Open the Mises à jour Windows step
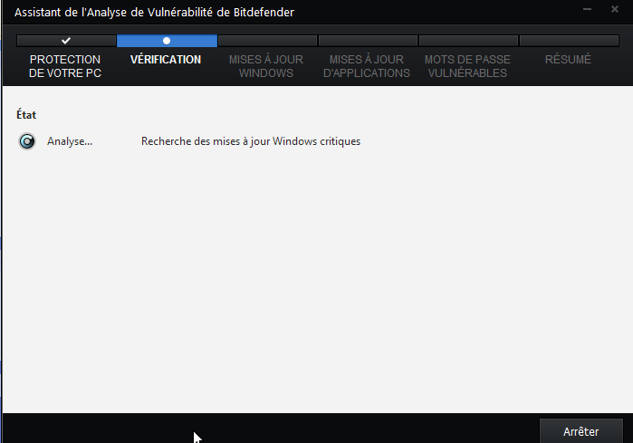This screenshot has width=633, height=443. click(x=266, y=66)
